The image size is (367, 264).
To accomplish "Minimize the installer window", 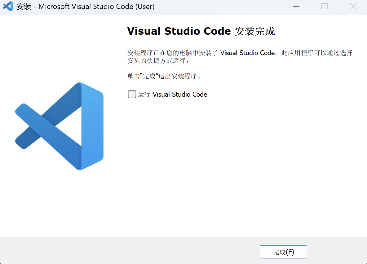I will (x=296, y=6).
